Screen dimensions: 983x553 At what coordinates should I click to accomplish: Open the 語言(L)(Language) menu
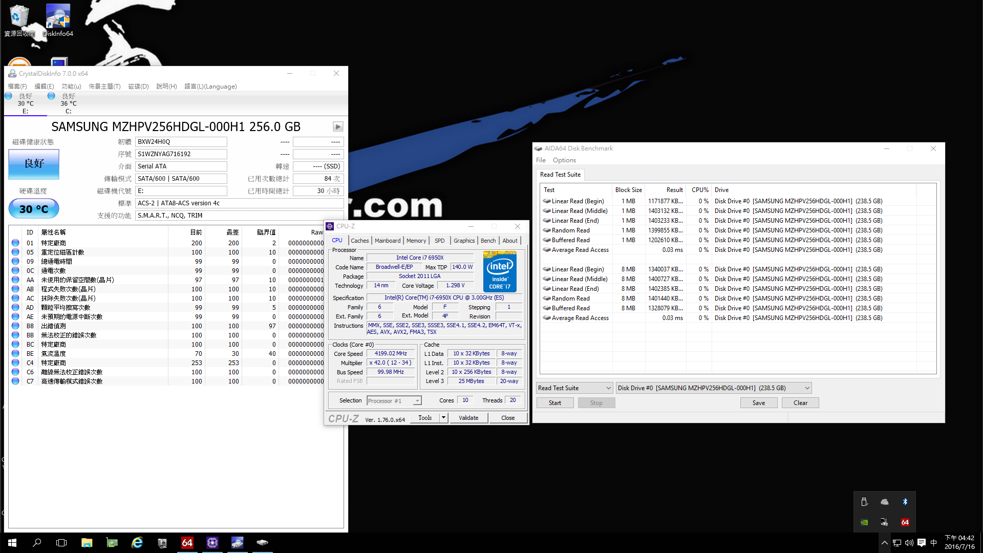pos(210,87)
